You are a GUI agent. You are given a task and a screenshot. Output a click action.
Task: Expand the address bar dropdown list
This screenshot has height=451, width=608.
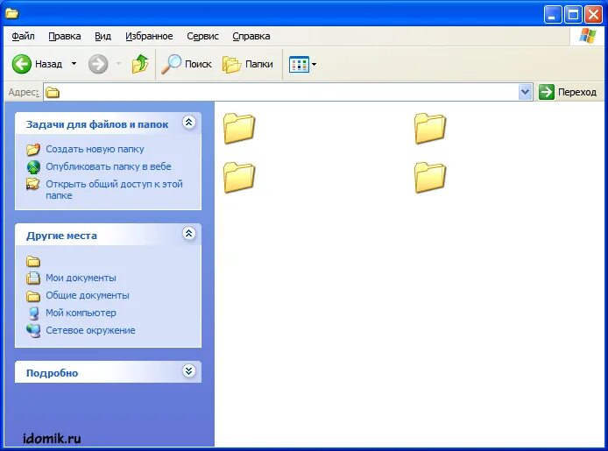point(526,92)
